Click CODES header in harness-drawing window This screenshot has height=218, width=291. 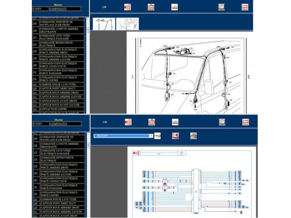pos(40,9)
